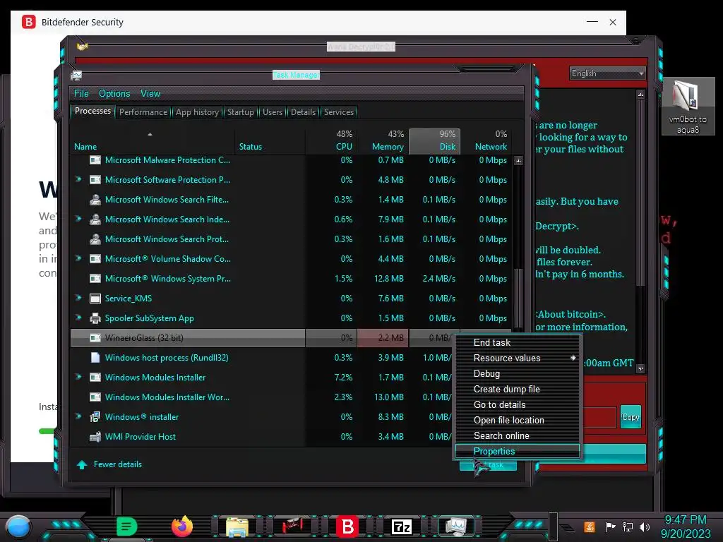
Task: Click Windows host process Rundll32 icon
Action: (x=95, y=358)
